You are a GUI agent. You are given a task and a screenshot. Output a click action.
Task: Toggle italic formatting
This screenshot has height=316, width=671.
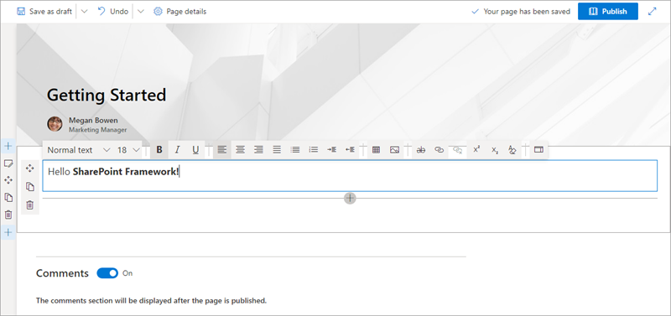[x=177, y=150]
